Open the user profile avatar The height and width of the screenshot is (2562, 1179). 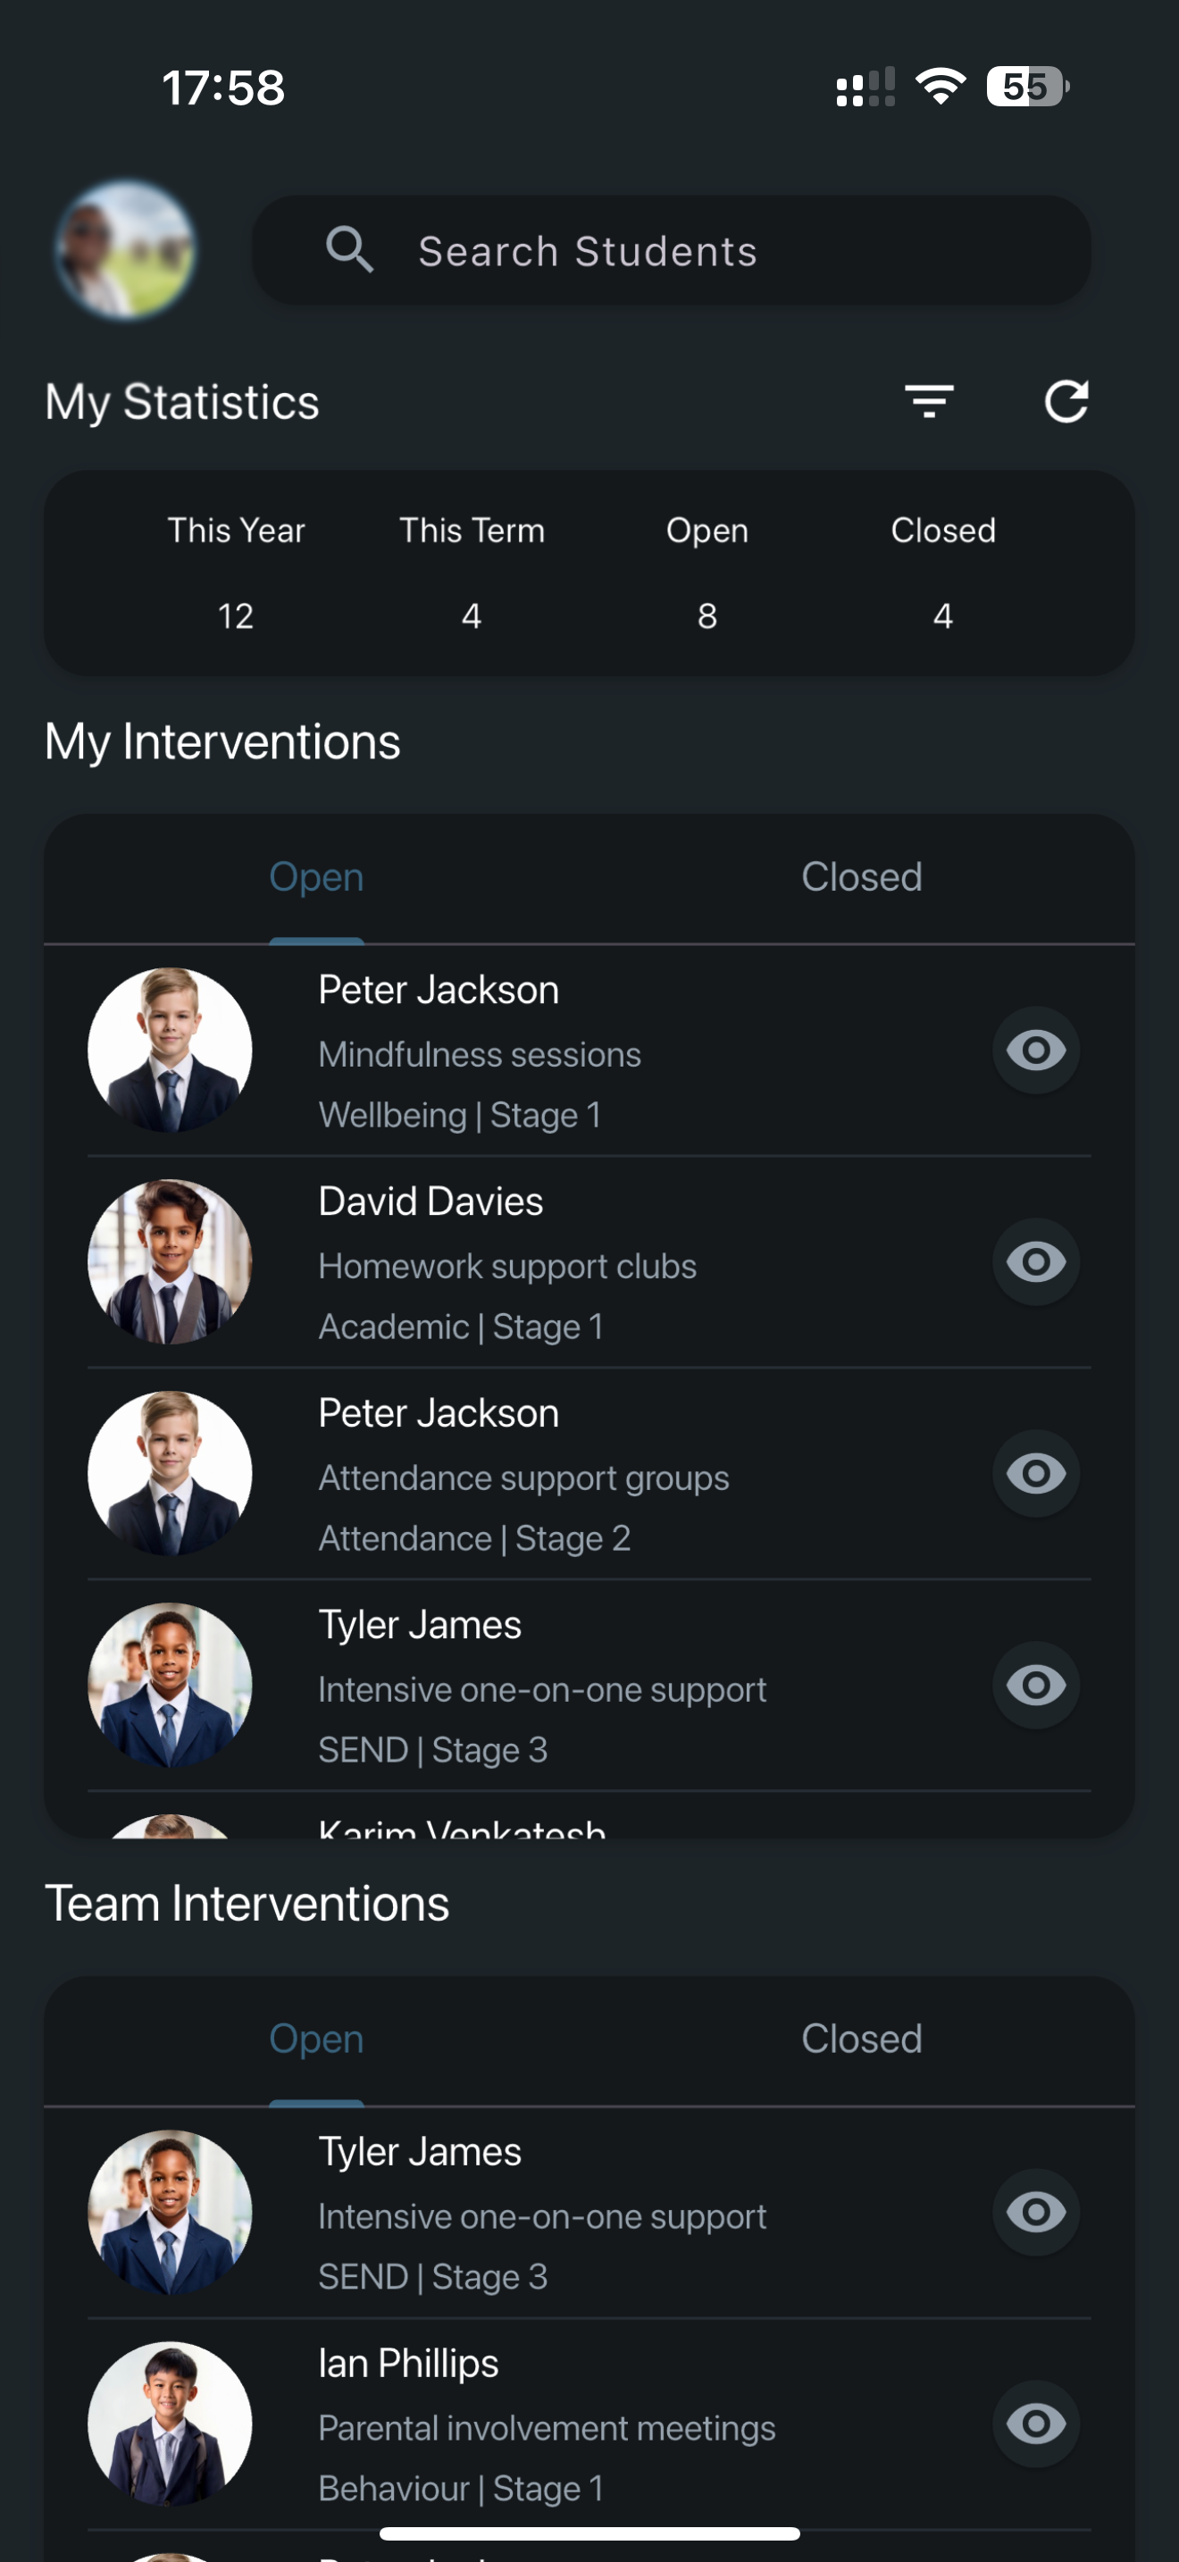[125, 249]
